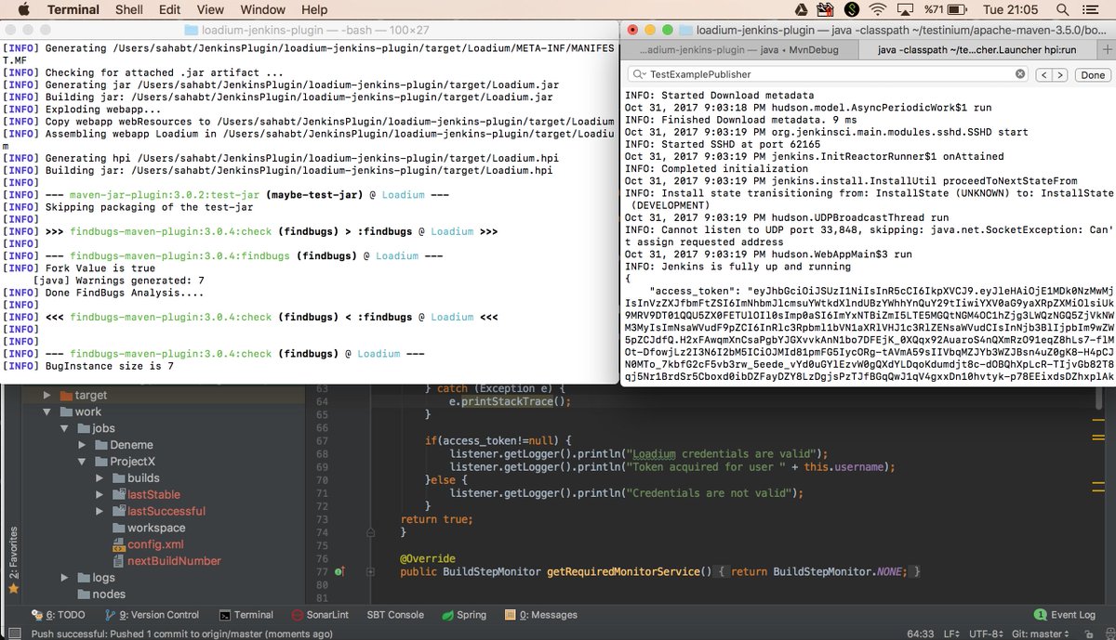Image resolution: width=1116 pixels, height=640 pixels.
Task: Change LF line separator
Action: tap(951, 633)
